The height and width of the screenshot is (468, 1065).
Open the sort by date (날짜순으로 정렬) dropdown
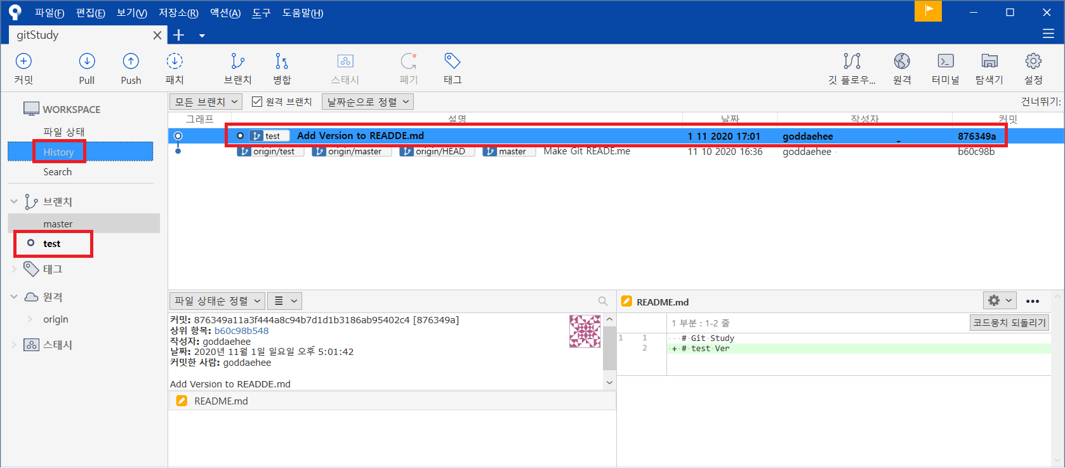[367, 102]
